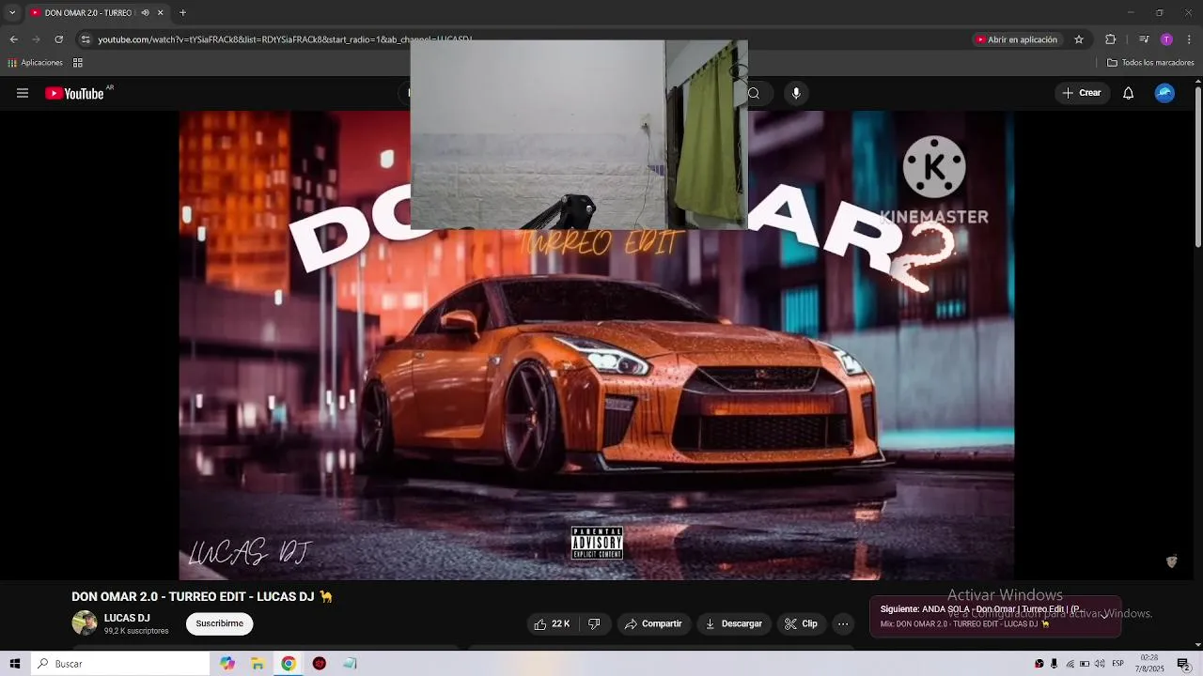This screenshot has height=676, width=1203.
Task: View site information icon in address bar
Action: [x=86, y=39]
